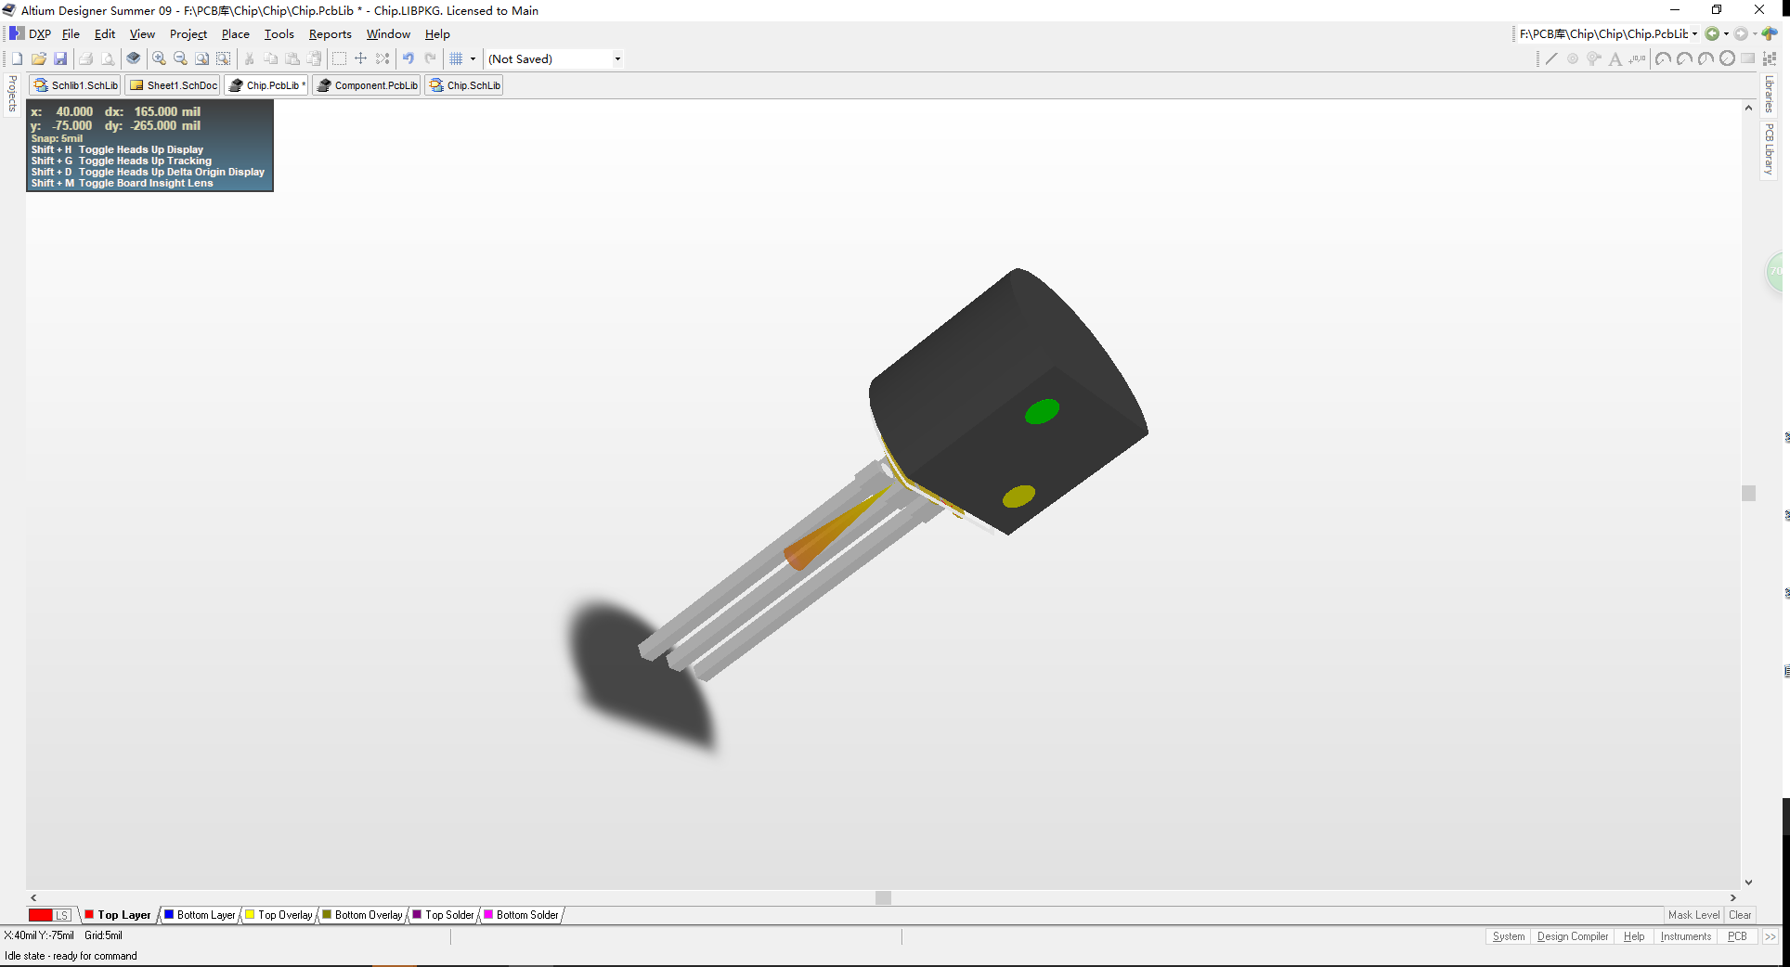Open the Edit menu

105,34
